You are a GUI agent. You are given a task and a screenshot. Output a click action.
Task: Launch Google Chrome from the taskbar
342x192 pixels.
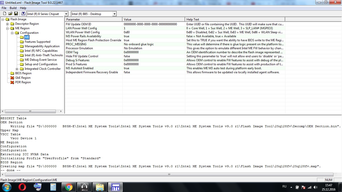click(69, 187)
